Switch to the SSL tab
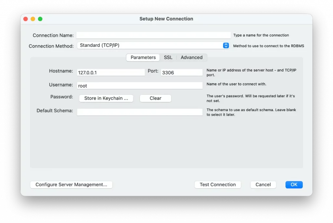Screen dimensions: 333x223 click(168, 57)
